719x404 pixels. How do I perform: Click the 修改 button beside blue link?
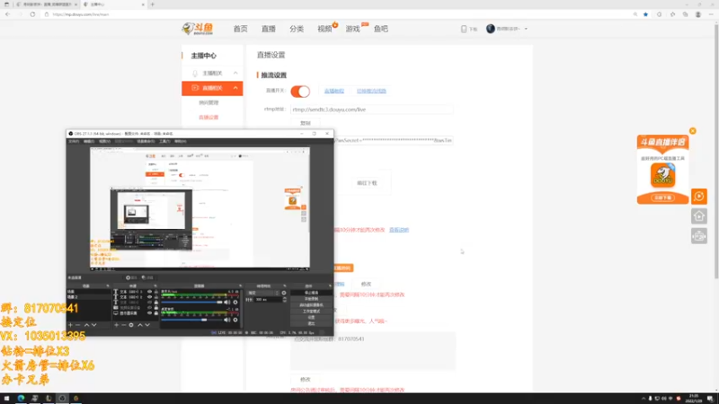(x=366, y=284)
